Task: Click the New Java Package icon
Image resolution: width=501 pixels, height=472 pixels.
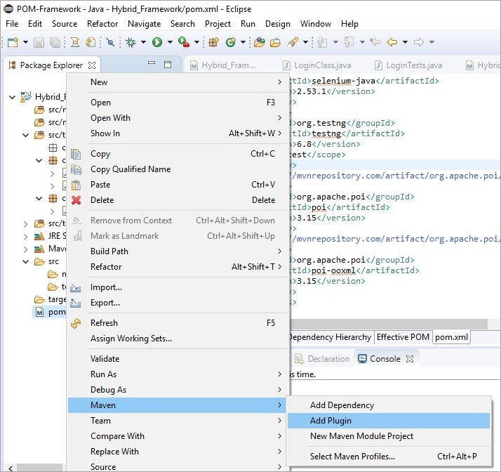Action: 213,42
